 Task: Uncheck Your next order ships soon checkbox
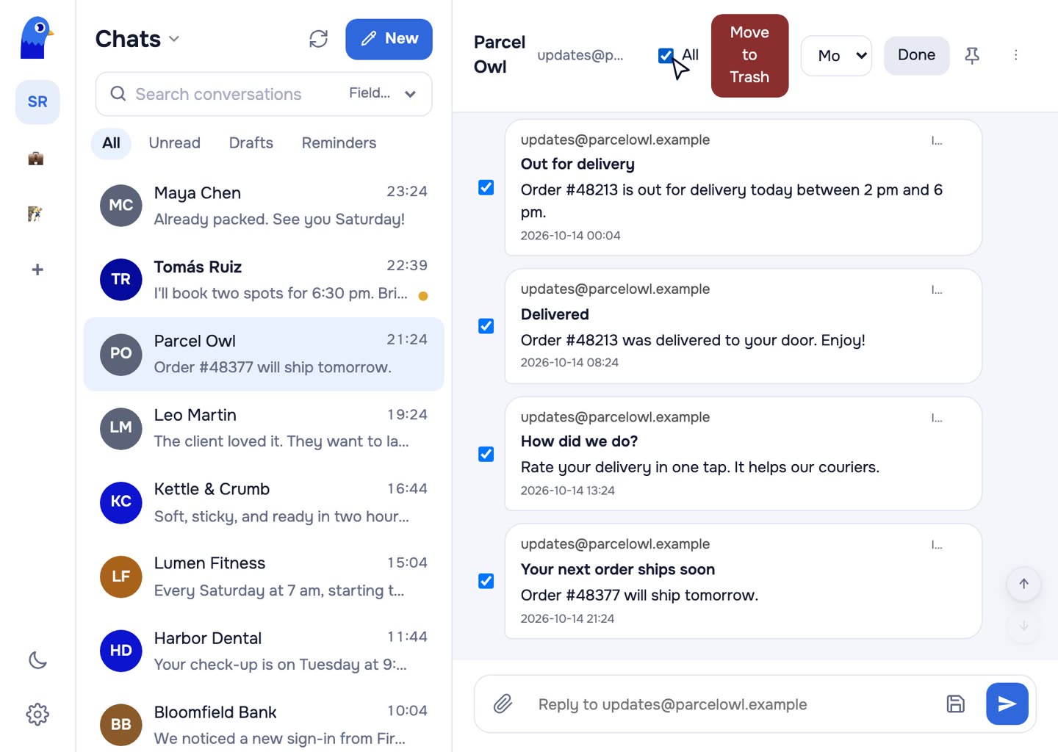[x=486, y=581]
